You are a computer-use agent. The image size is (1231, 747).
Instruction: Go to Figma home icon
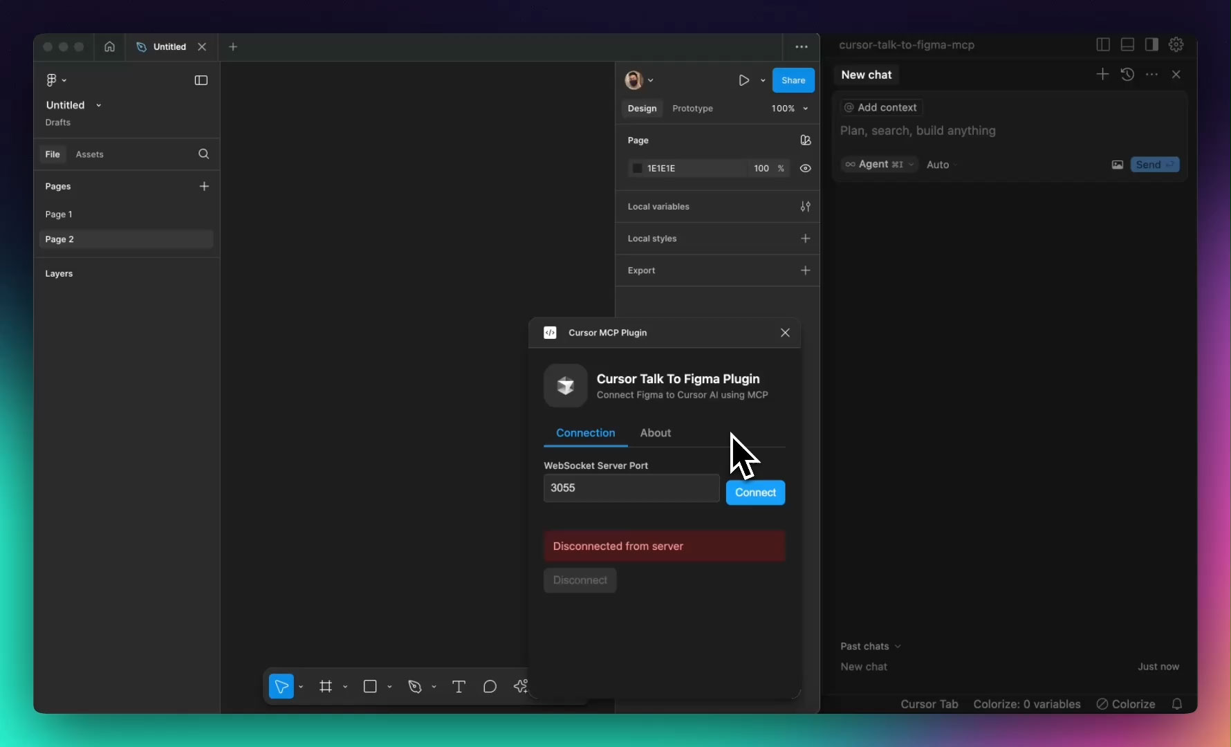point(109,46)
